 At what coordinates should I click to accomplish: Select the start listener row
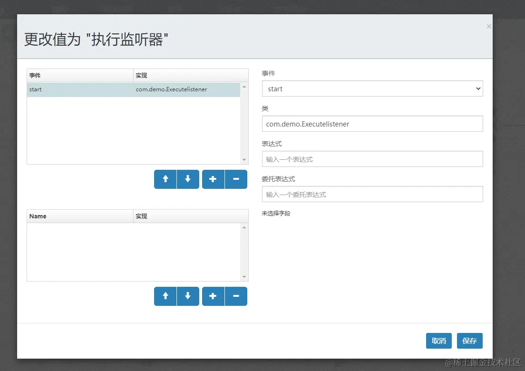134,89
